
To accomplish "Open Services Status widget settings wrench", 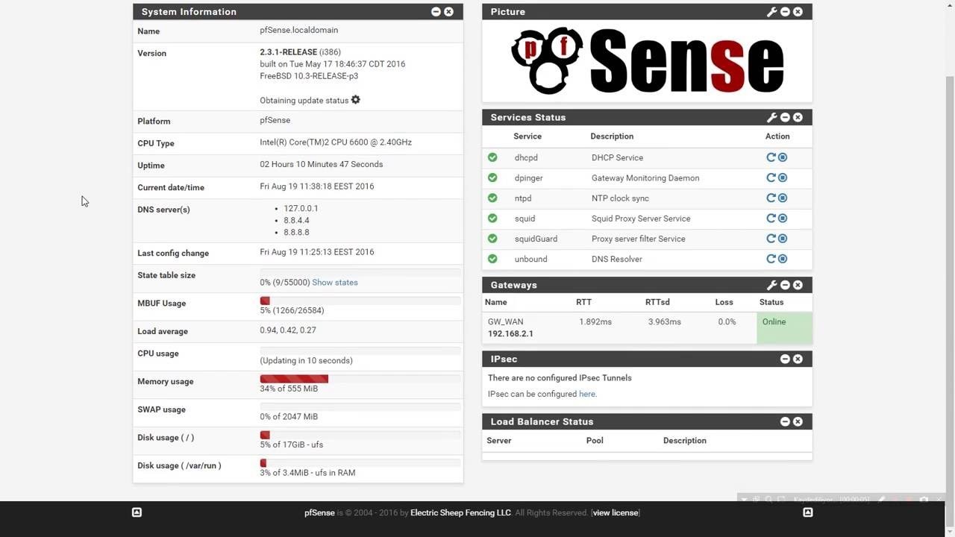I will point(772,117).
